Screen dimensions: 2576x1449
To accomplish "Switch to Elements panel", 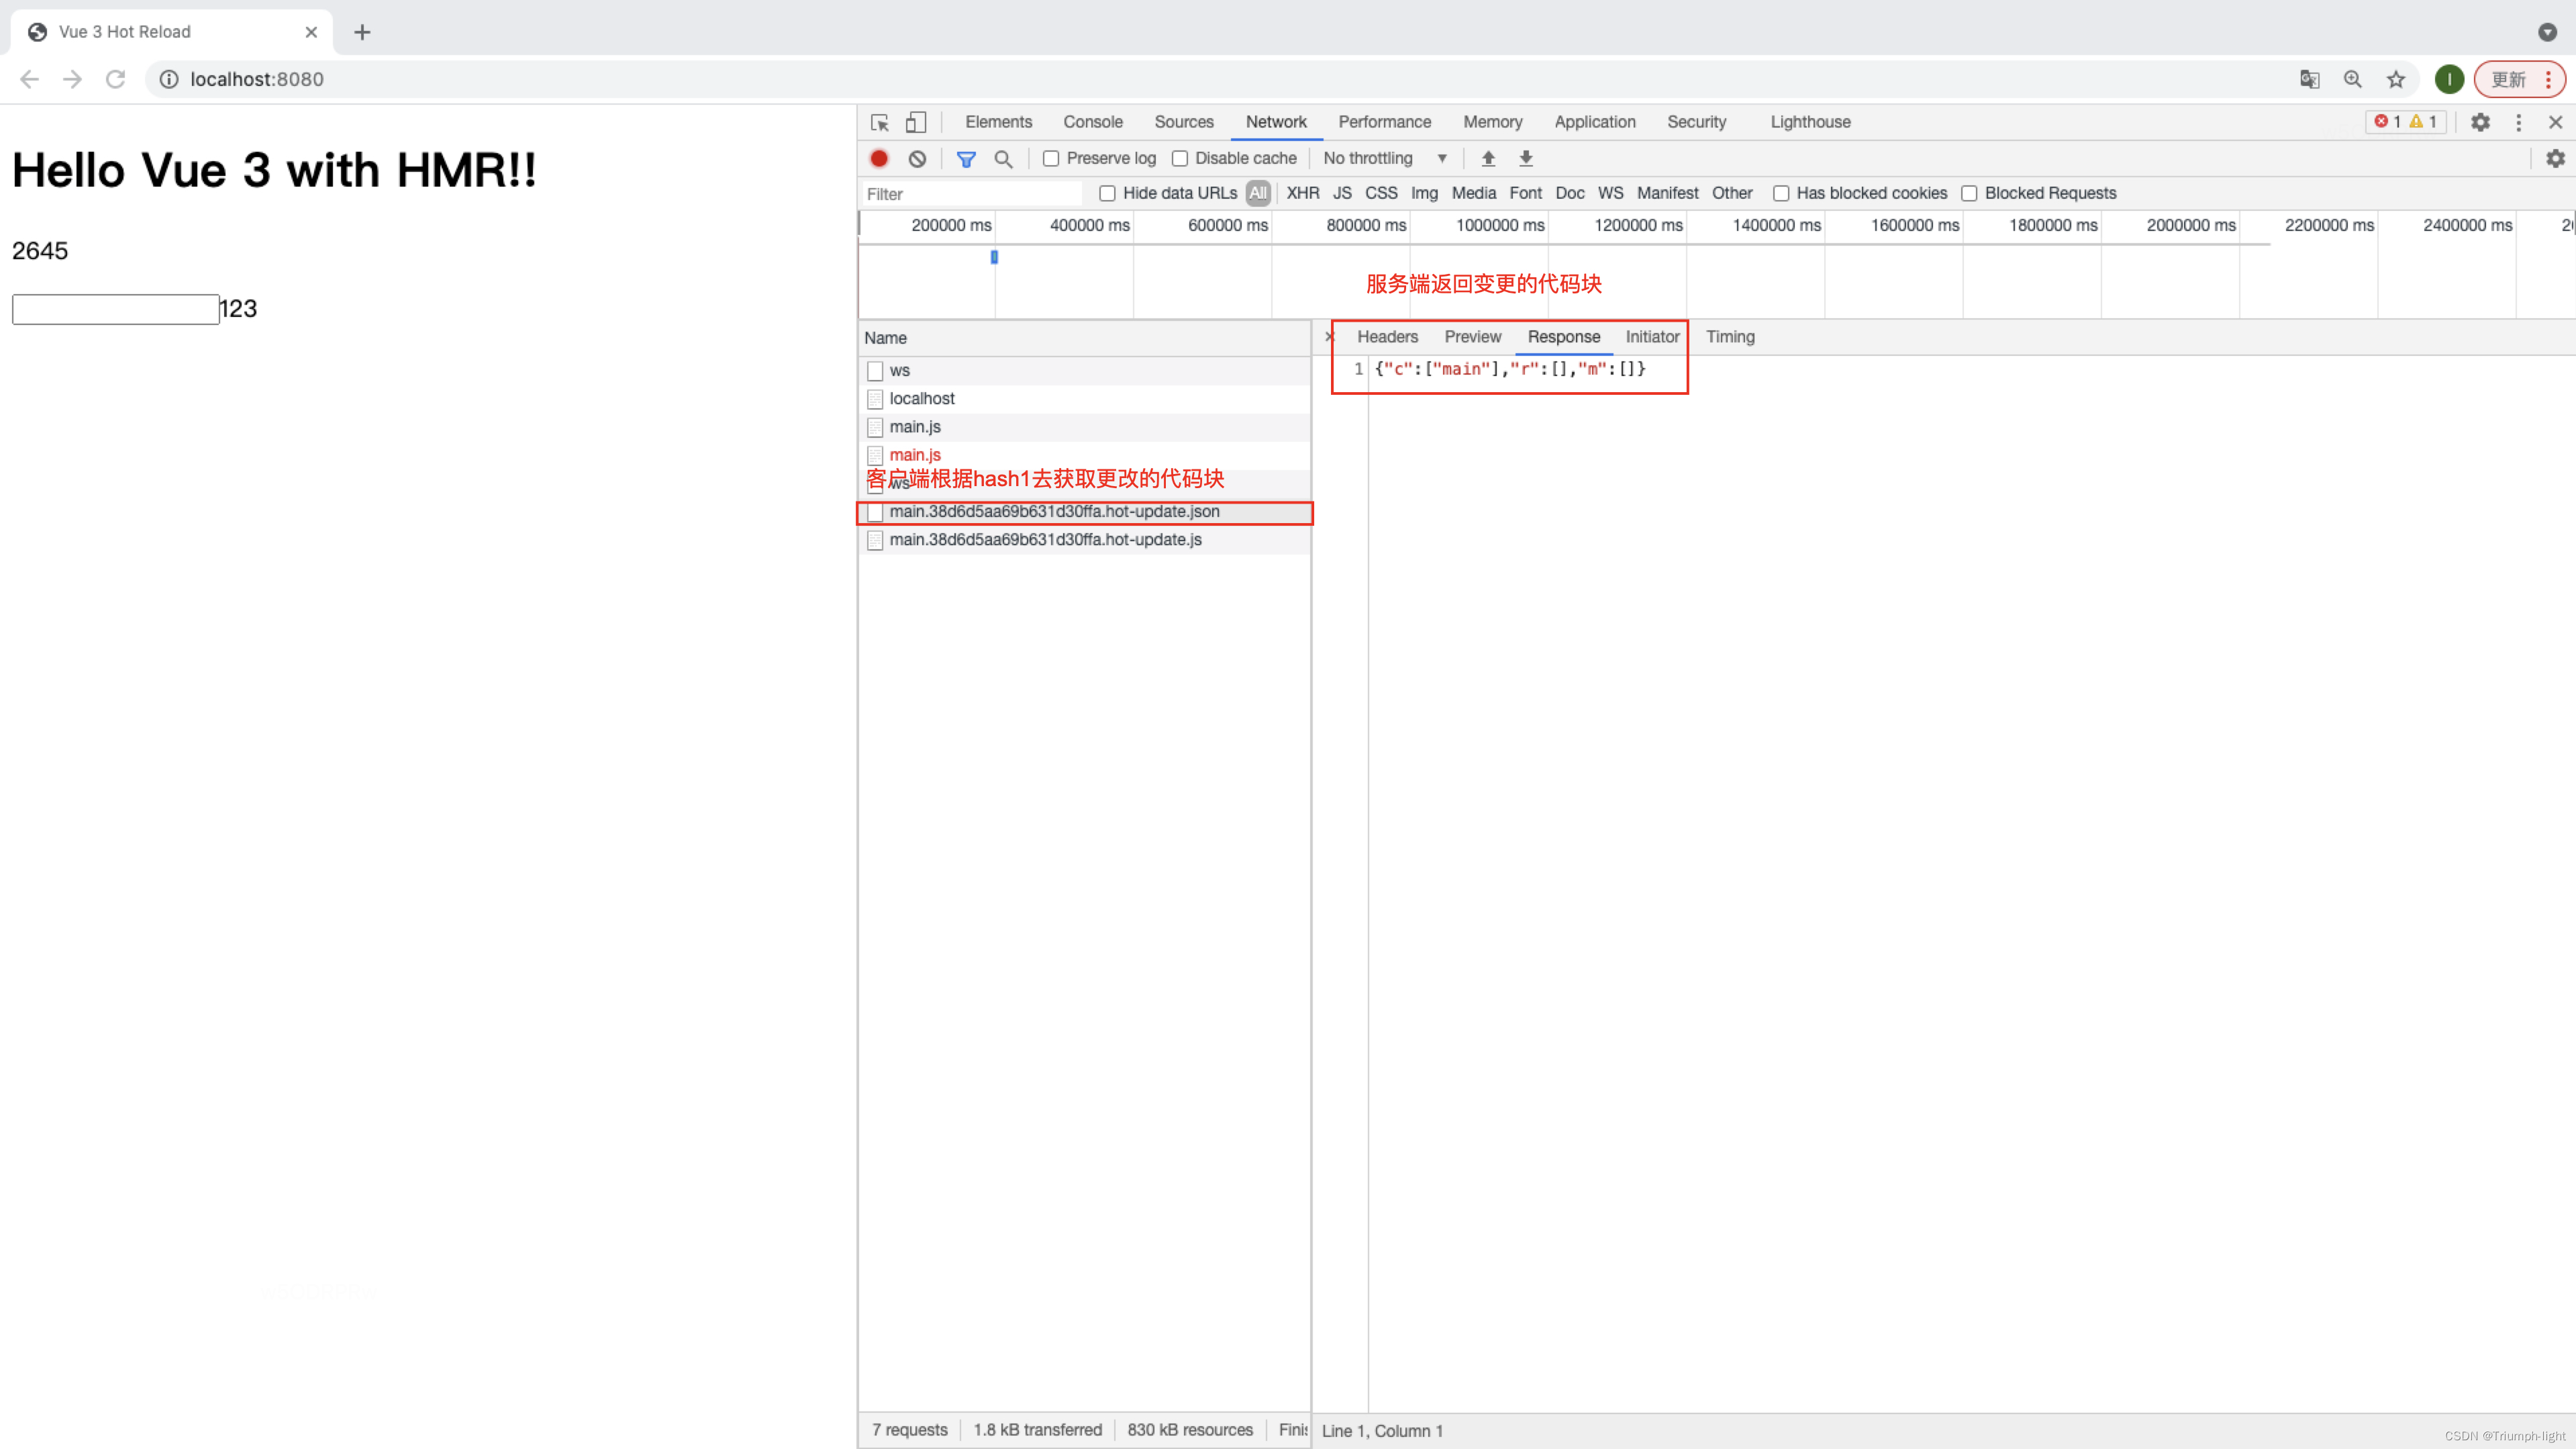I will click(998, 122).
